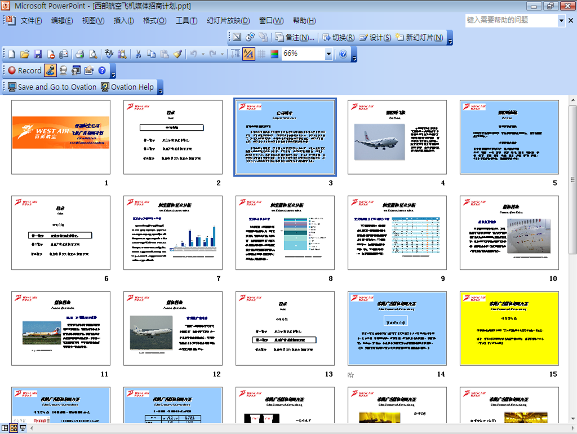Viewport: 577px width, 434px height.
Task: Open the 编辑(E) menu
Action: point(62,21)
